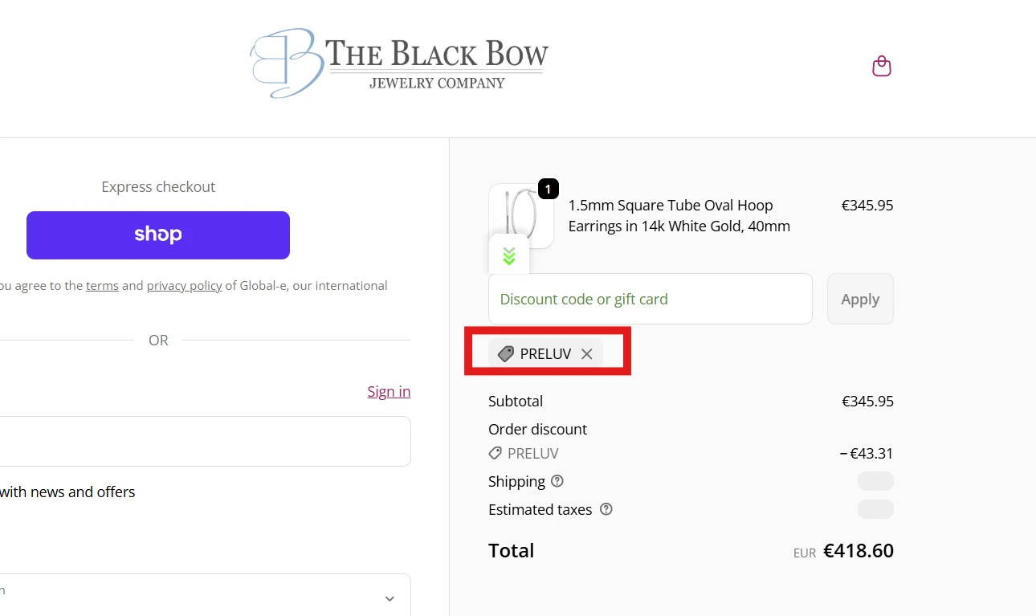Click the tag icon beside PRELUV under Order discount

(x=495, y=453)
